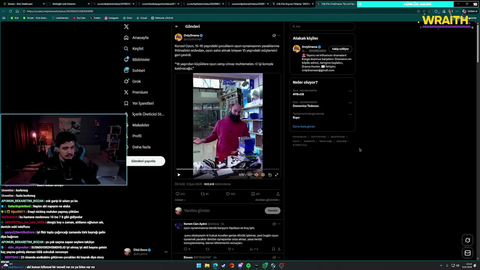The width and height of the screenshot is (480, 270).
Task: Open the floating Grok button
Action: pos(468,240)
